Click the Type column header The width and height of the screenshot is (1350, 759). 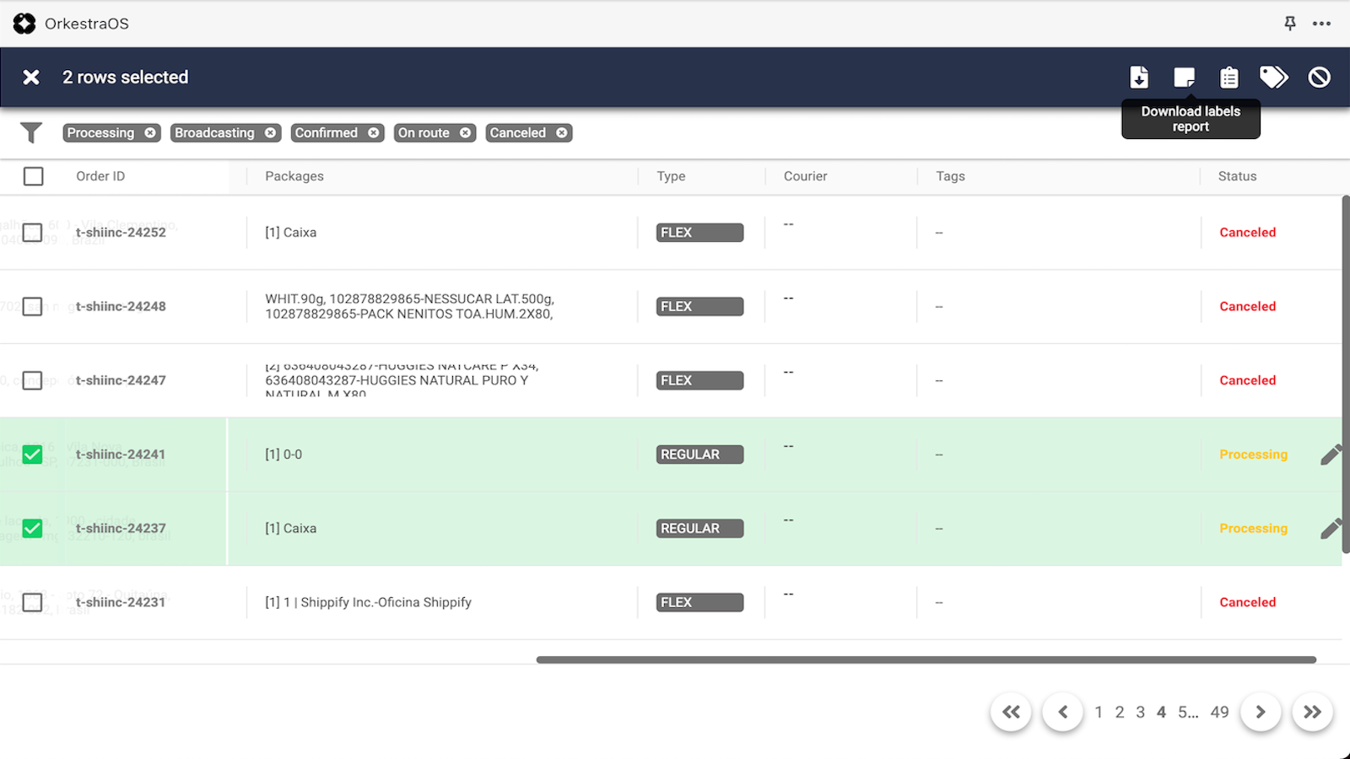[x=671, y=176]
